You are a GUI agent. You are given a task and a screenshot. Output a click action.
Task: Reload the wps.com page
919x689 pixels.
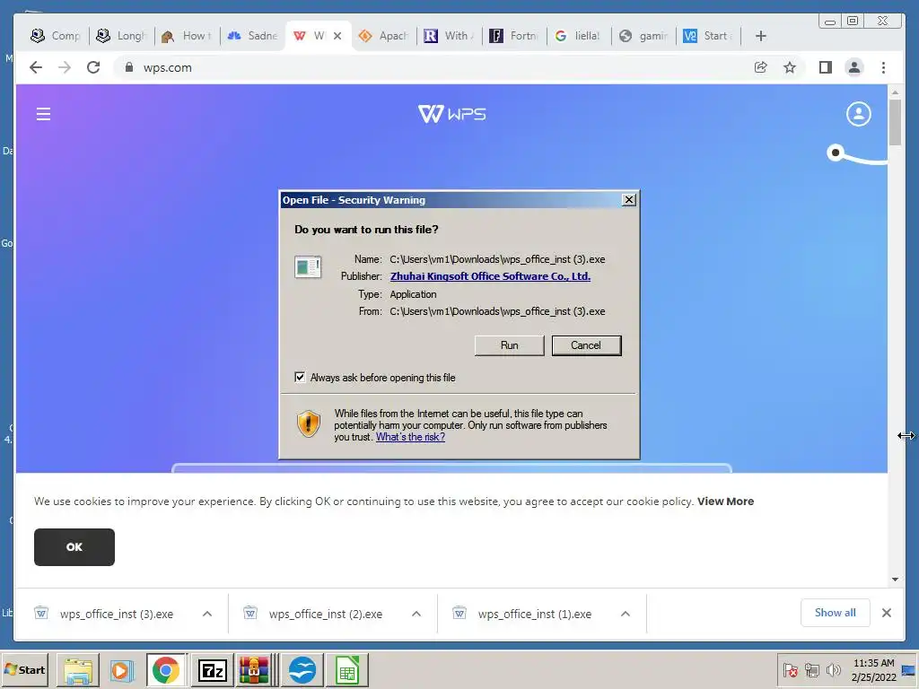(93, 67)
